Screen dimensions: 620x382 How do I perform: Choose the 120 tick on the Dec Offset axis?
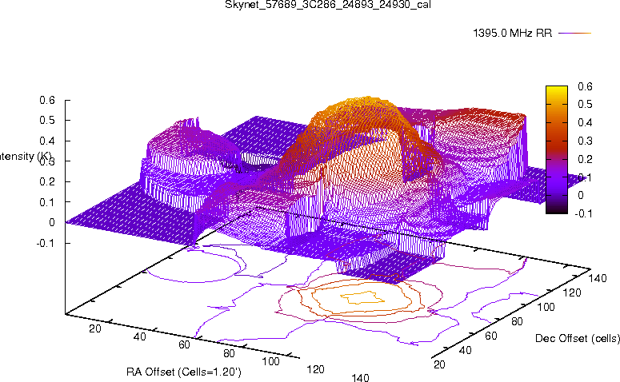coord(572,292)
